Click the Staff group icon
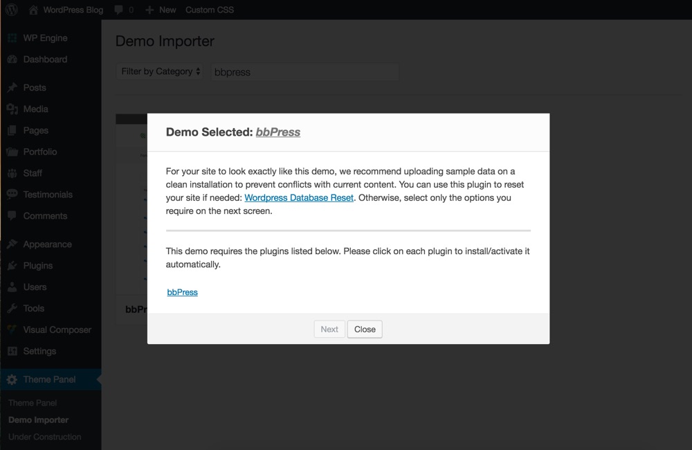The image size is (692, 450). (x=12, y=173)
